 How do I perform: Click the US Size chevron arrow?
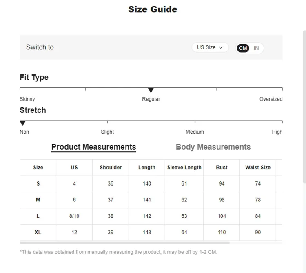221,47
